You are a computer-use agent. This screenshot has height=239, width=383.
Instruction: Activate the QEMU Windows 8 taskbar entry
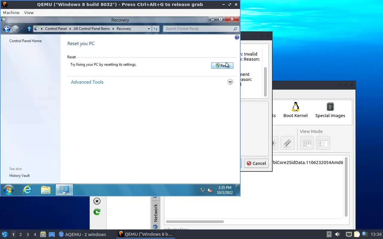pyautogui.click(x=145, y=234)
